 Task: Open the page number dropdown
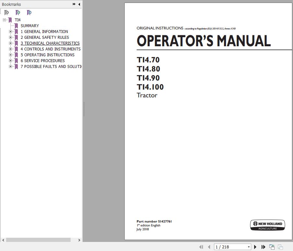(x=249, y=247)
